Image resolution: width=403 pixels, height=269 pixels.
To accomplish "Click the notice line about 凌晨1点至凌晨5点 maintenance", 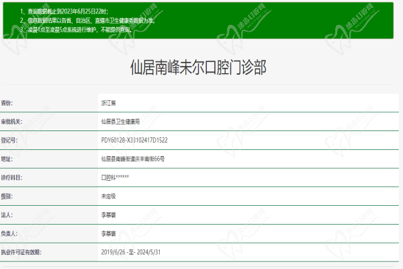I will coord(76,30).
